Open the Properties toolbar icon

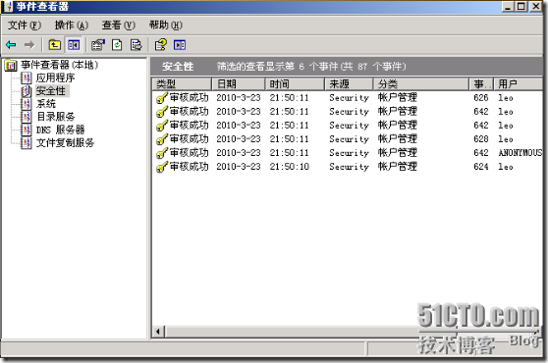(98, 45)
